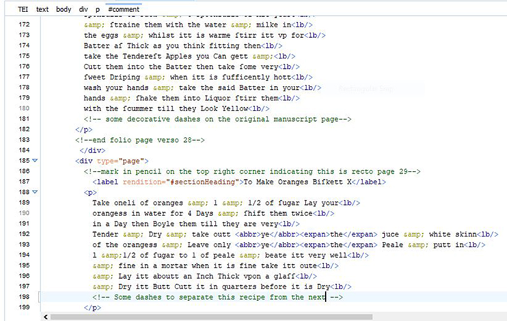Click the closing </p> tag on line 199

point(92,307)
